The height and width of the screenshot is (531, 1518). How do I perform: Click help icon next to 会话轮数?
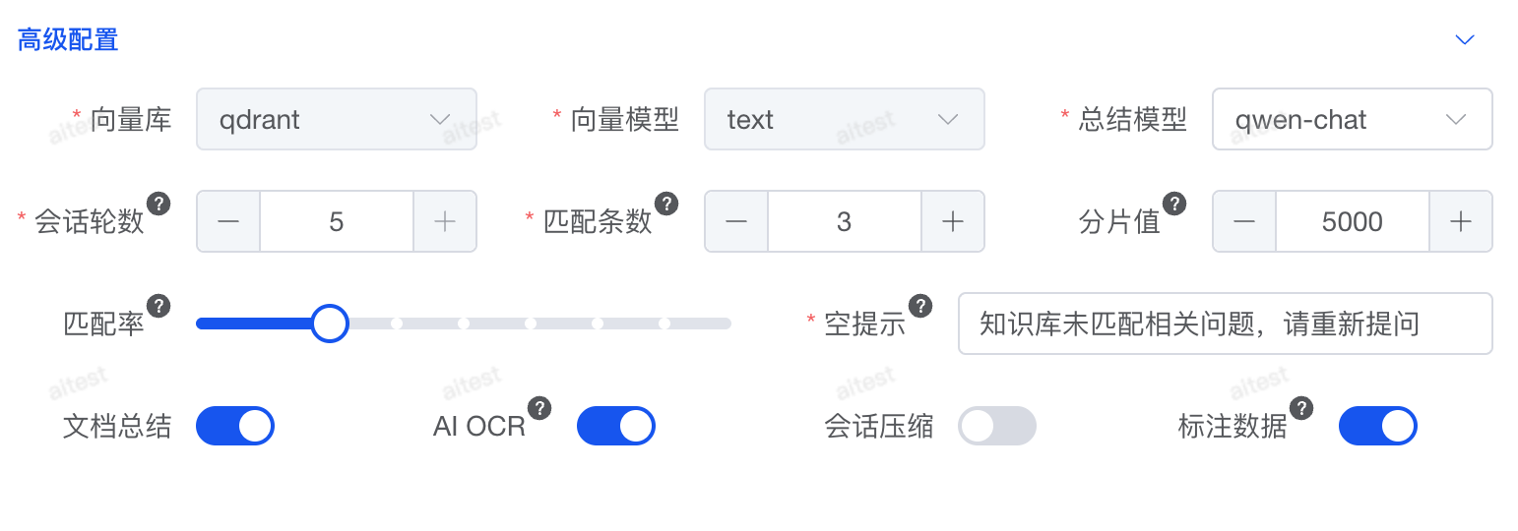(x=158, y=204)
